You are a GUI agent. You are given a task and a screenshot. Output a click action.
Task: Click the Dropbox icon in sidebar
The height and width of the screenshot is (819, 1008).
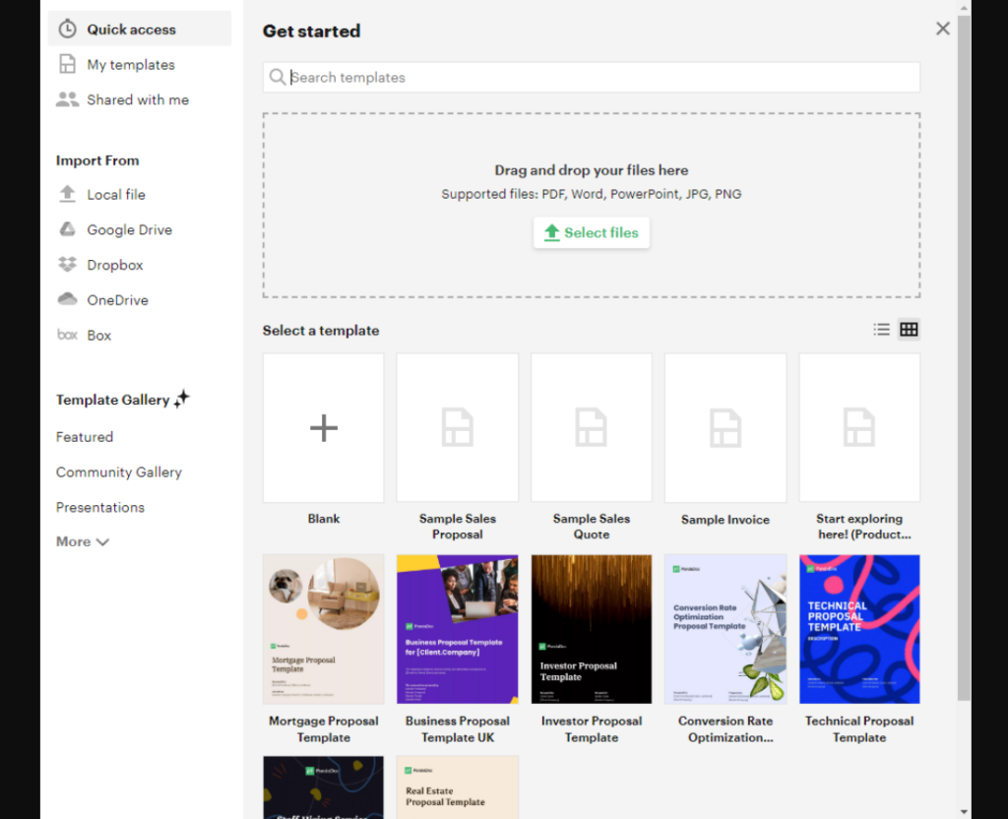(x=67, y=265)
